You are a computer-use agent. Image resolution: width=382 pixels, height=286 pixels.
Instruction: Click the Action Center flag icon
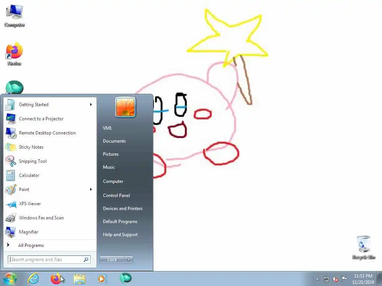click(344, 279)
